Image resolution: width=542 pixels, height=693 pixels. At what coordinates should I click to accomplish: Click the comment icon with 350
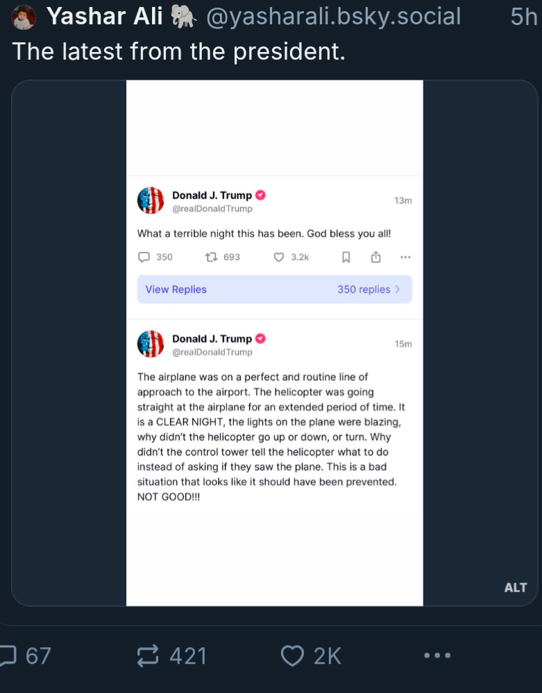point(144,257)
